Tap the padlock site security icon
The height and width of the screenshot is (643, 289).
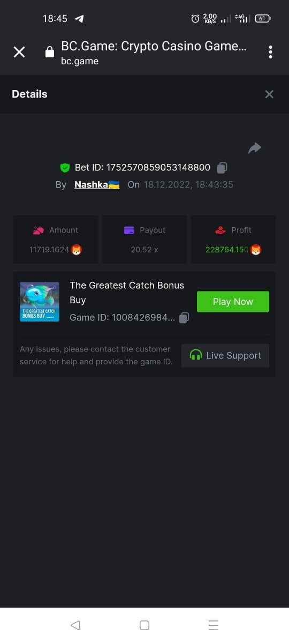point(50,52)
